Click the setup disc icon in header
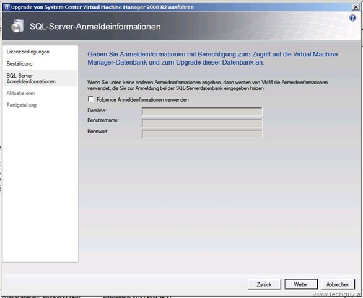363x298 pixels. 17,25
